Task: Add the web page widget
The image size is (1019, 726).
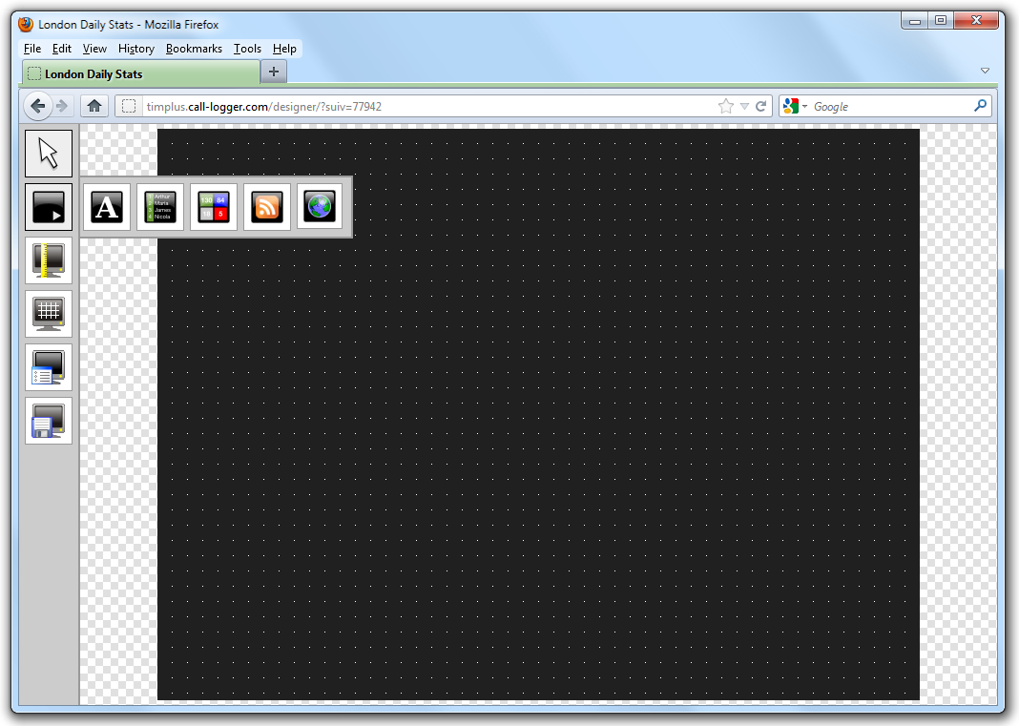Action: point(319,207)
